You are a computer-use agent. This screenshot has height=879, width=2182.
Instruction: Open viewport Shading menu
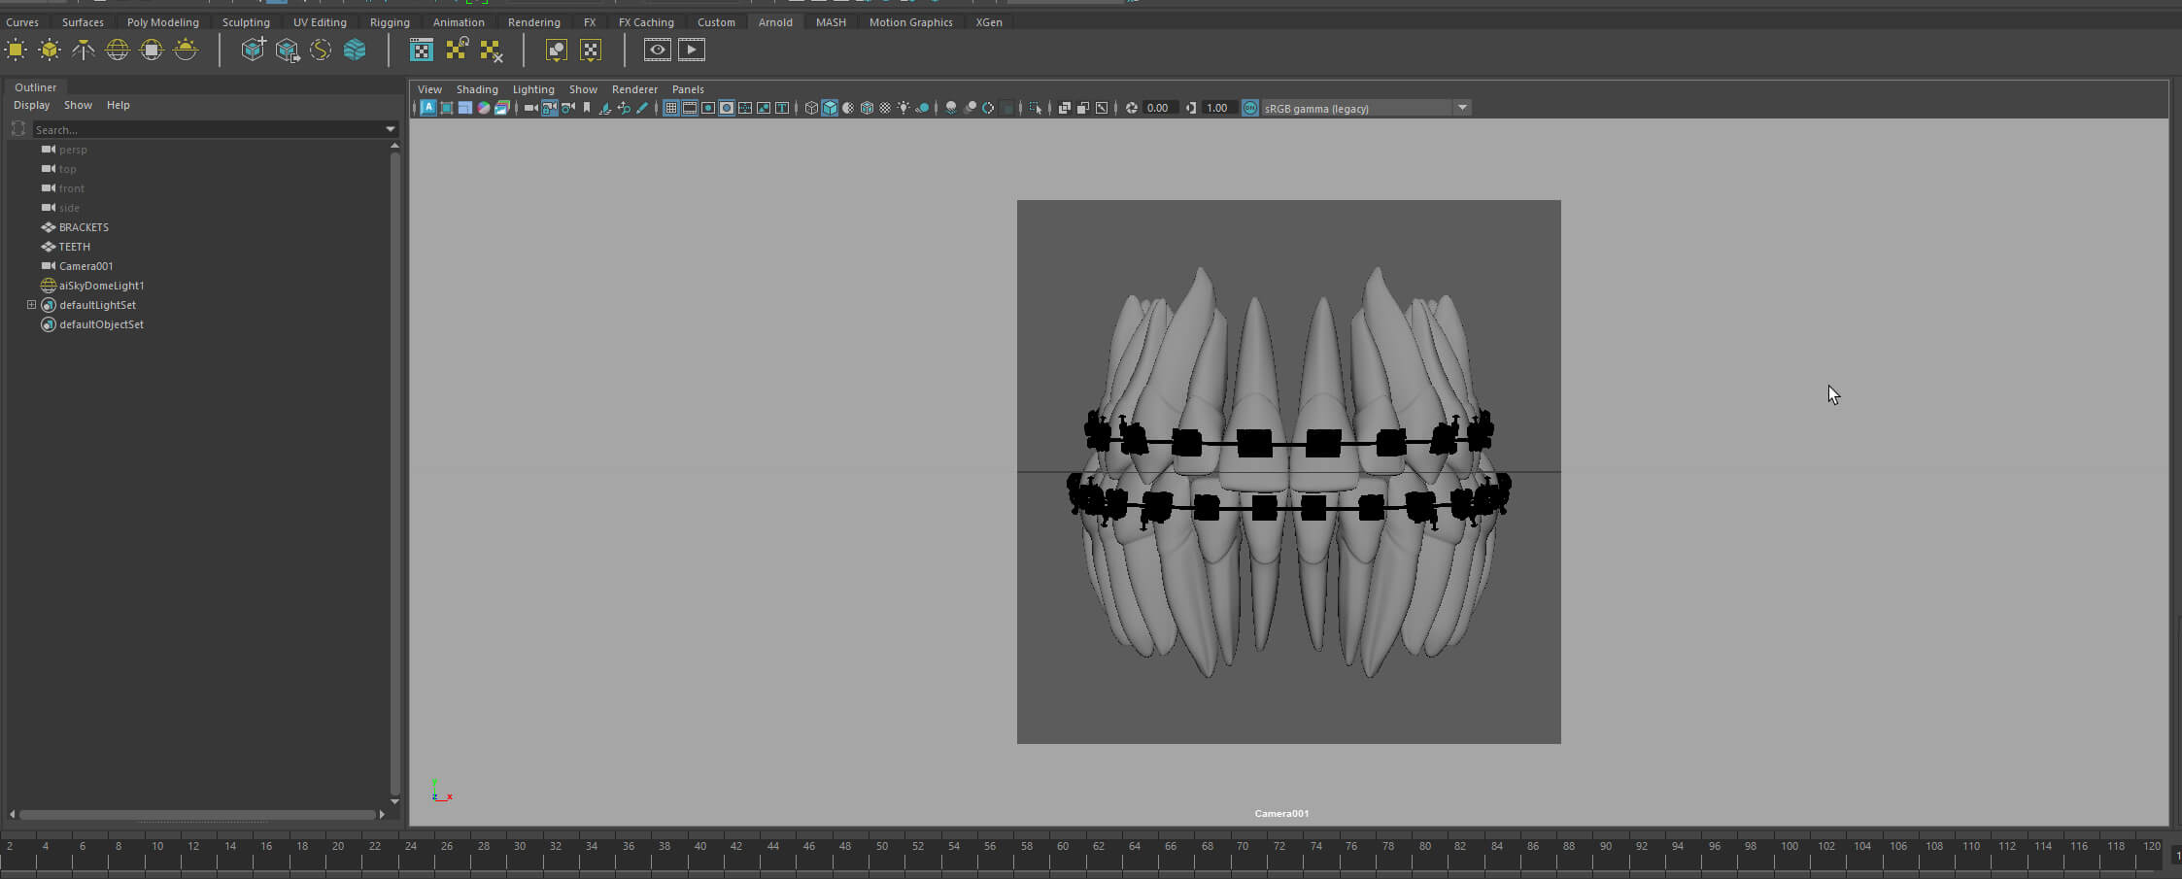(x=477, y=89)
